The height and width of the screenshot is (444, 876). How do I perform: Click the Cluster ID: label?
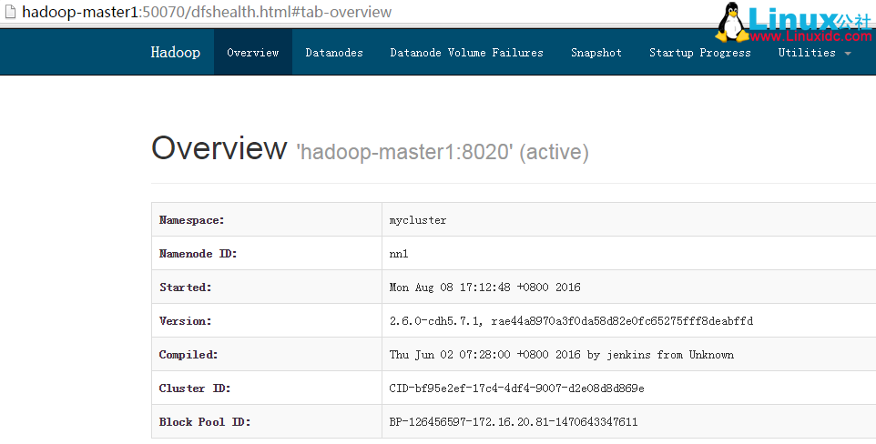[x=195, y=388]
